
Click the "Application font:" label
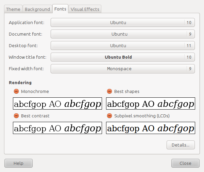click(x=27, y=23)
